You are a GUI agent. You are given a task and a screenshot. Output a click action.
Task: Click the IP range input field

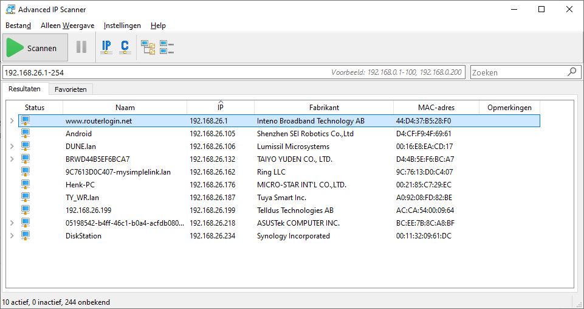coord(234,72)
